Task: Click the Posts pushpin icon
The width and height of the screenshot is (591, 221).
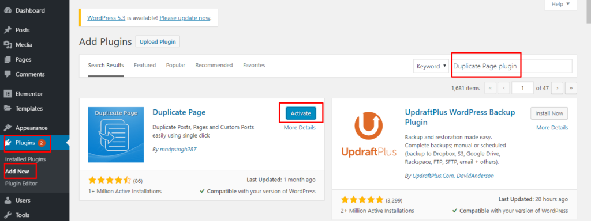Action: (x=8, y=30)
